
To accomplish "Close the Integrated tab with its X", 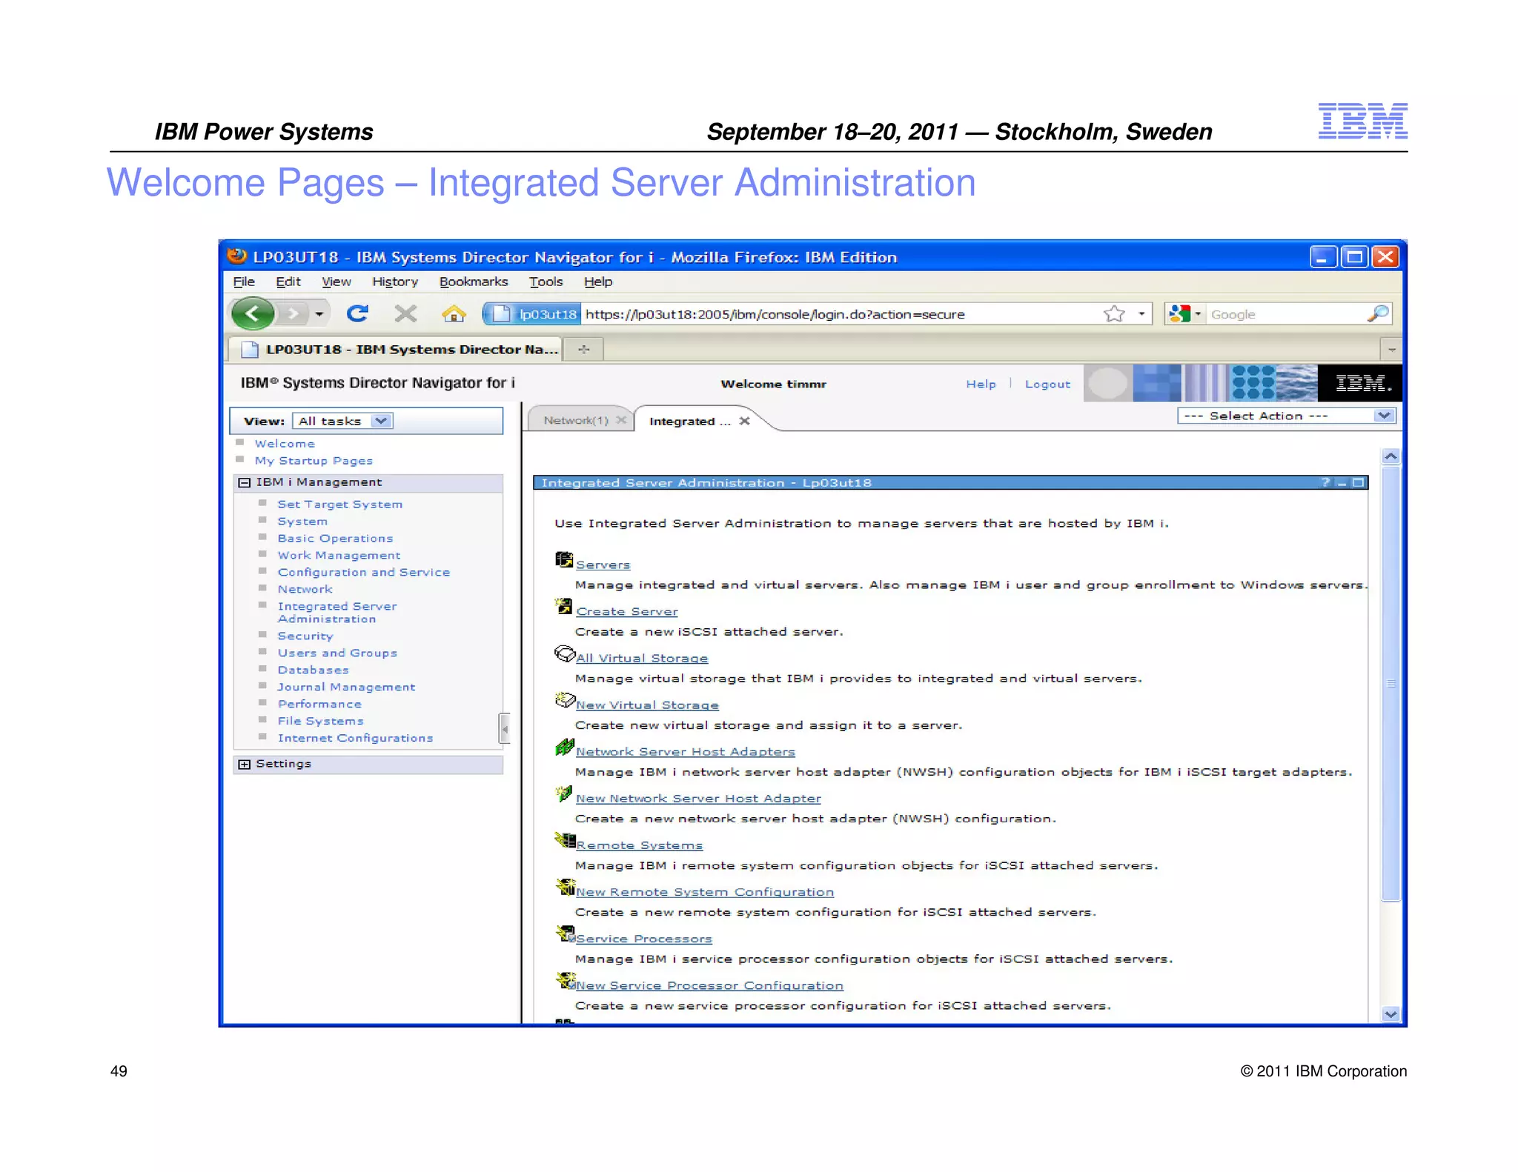I will (744, 421).
